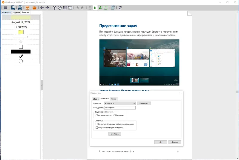The height and width of the screenshot is (160, 239).
Task: Select the text note tool A
Action: tap(100, 8)
